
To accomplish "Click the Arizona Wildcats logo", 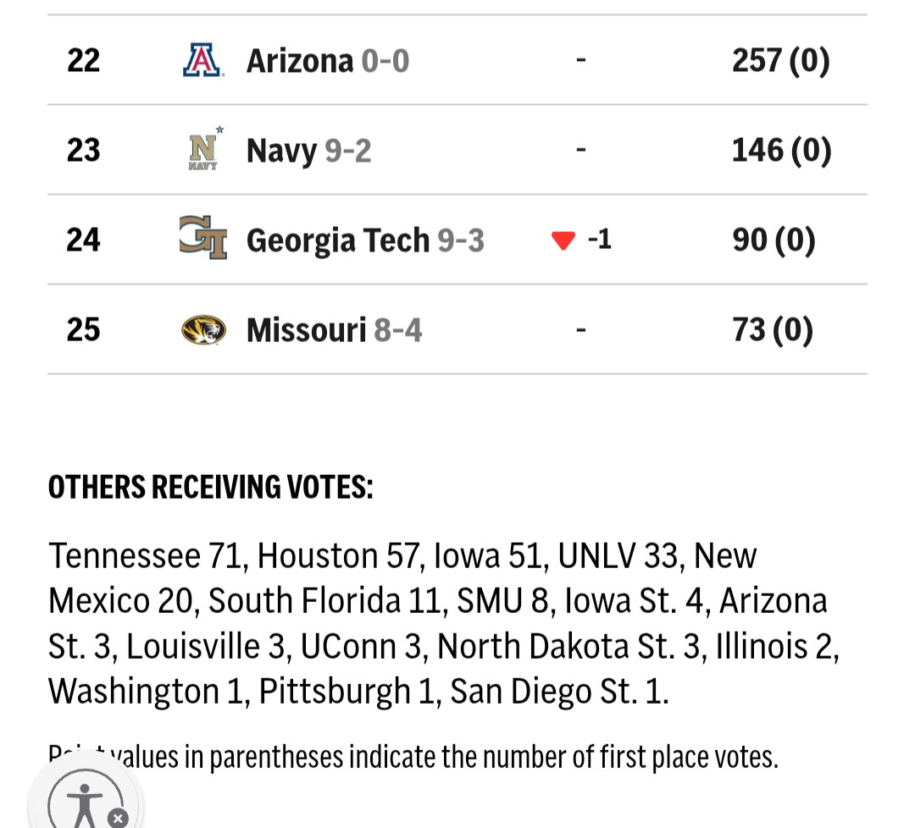I will (203, 61).
